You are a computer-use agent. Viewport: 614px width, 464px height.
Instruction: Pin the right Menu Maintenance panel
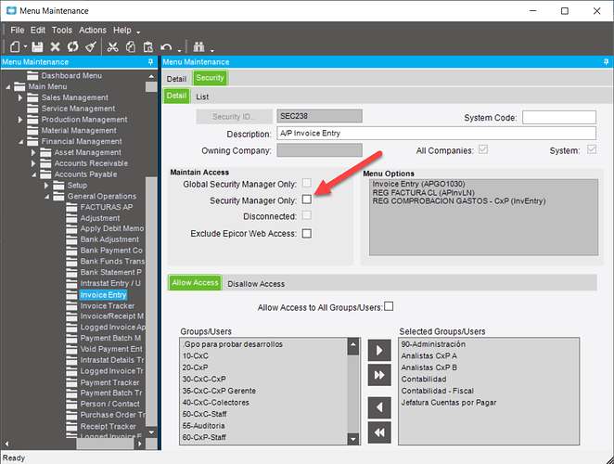point(607,62)
